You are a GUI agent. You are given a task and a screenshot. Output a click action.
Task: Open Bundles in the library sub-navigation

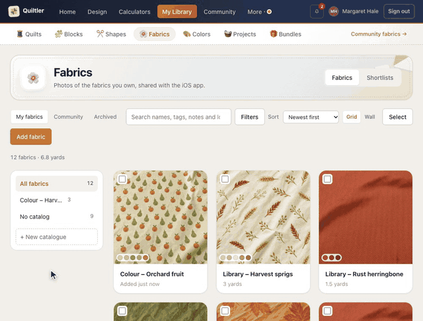tap(286, 34)
